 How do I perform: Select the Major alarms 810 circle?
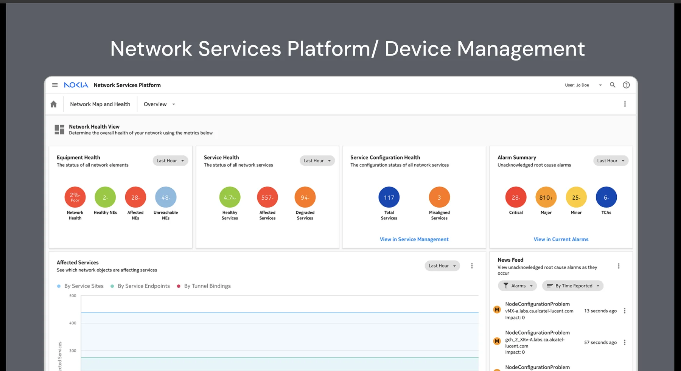tap(546, 197)
